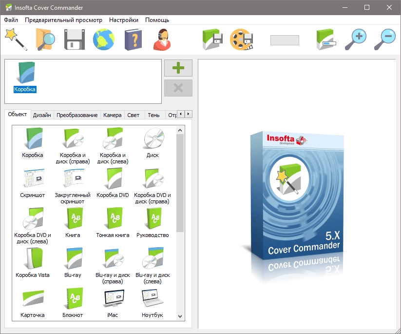Choose the Блокнот object template

point(73,303)
